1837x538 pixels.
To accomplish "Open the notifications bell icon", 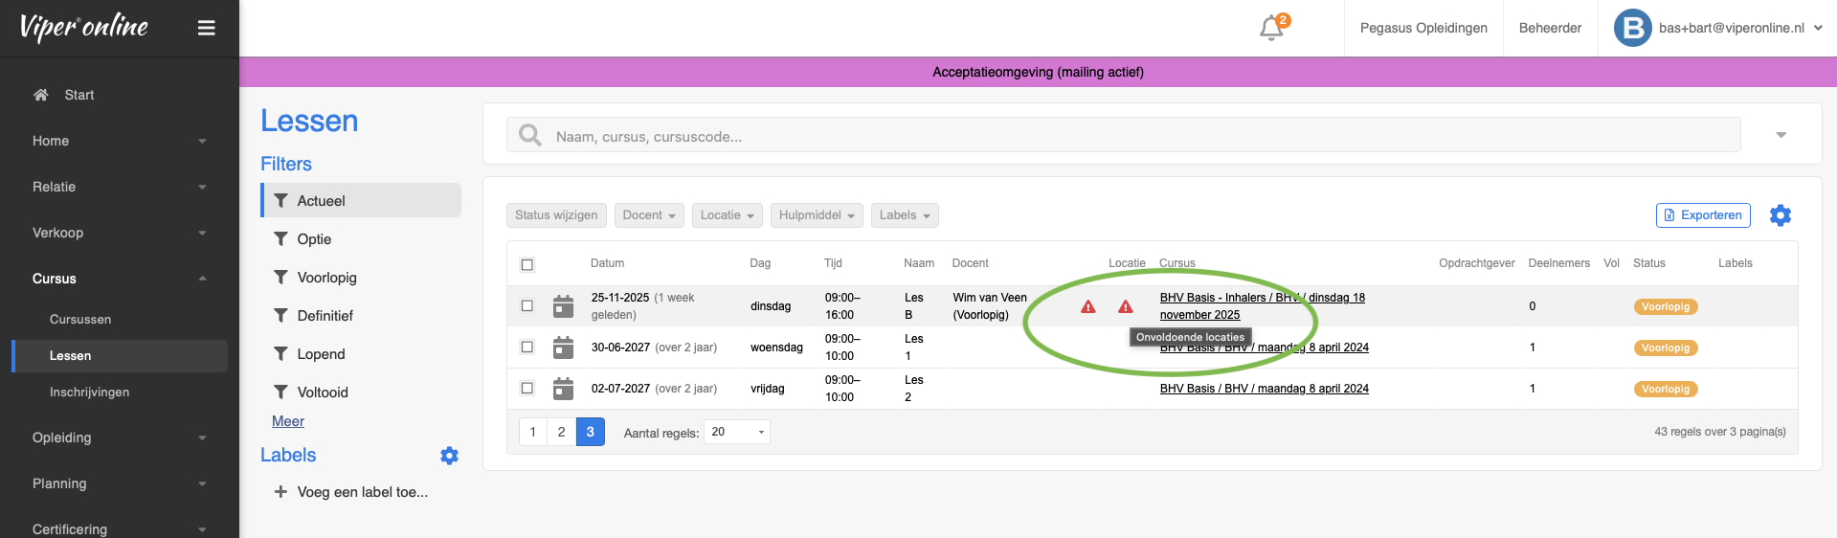I will point(1271,28).
